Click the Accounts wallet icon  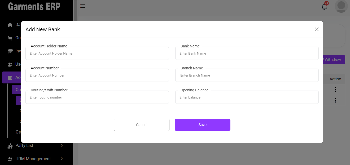tap(10, 78)
